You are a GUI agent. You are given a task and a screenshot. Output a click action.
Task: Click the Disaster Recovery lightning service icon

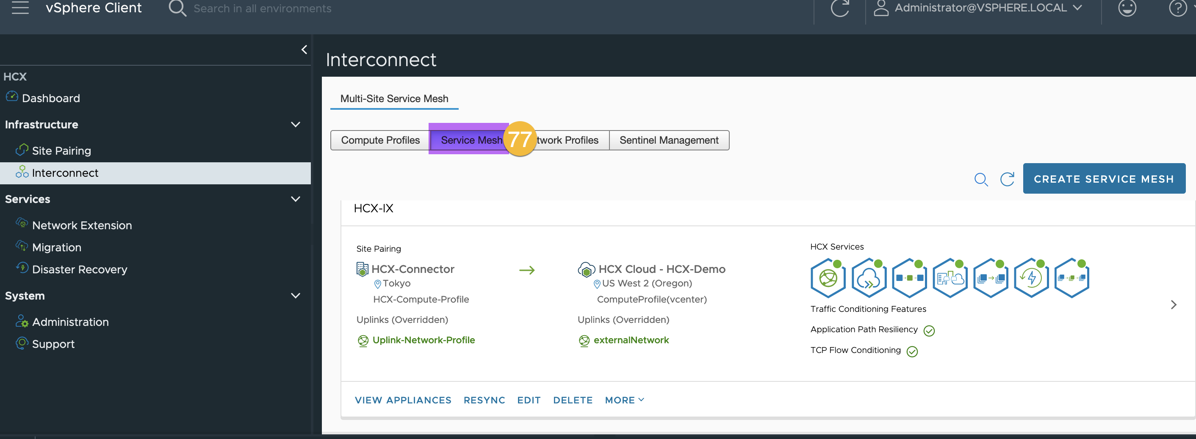pos(1031,278)
